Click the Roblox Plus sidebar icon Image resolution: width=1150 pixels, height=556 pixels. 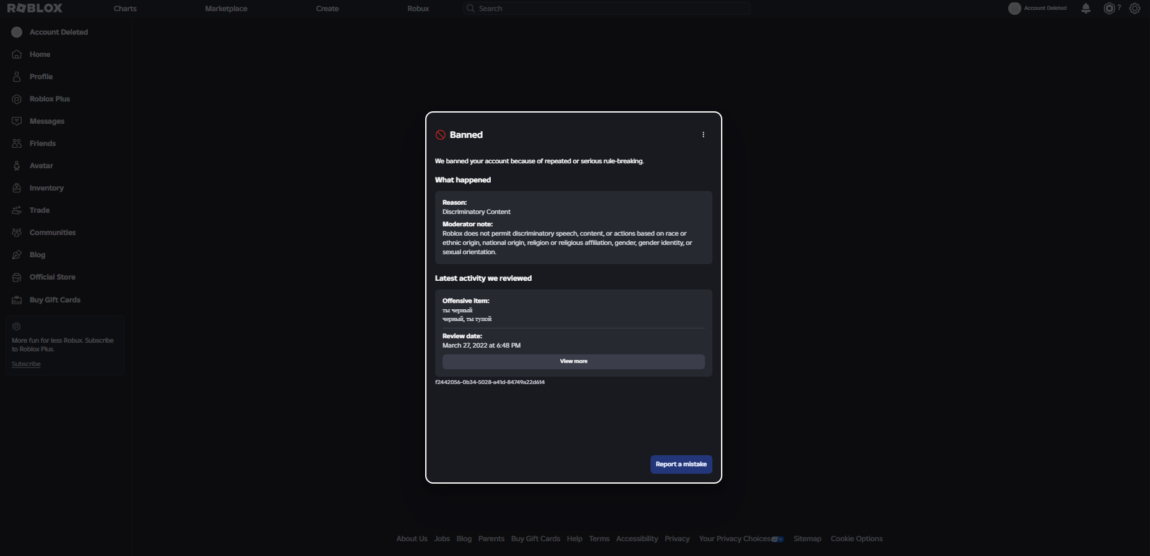pyautogui.click(x=17, y=99)
